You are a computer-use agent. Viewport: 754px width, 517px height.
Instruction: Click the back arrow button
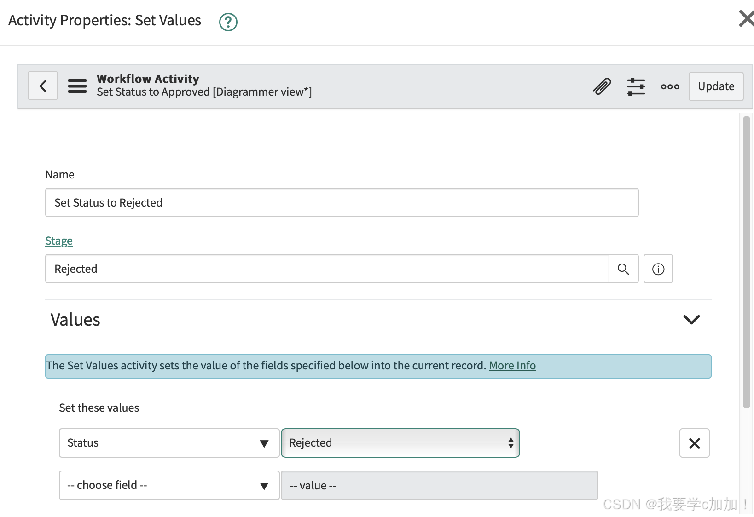tap(43, 86)
